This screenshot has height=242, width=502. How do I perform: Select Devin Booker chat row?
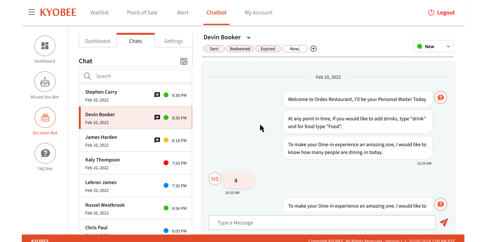click(x=135, y=118)
